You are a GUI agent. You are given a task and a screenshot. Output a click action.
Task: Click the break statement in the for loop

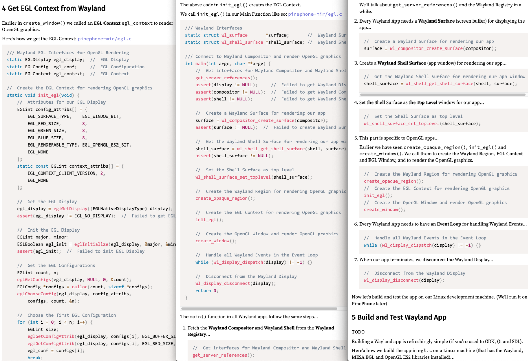34,358
